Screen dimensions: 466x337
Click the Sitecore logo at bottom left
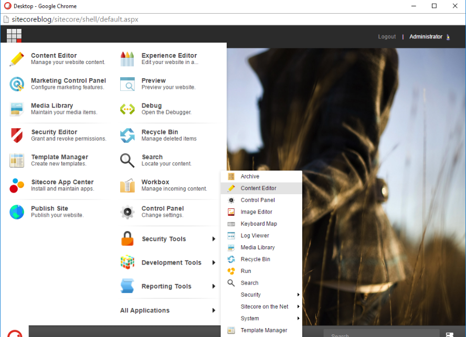click(x=15, y=333)
